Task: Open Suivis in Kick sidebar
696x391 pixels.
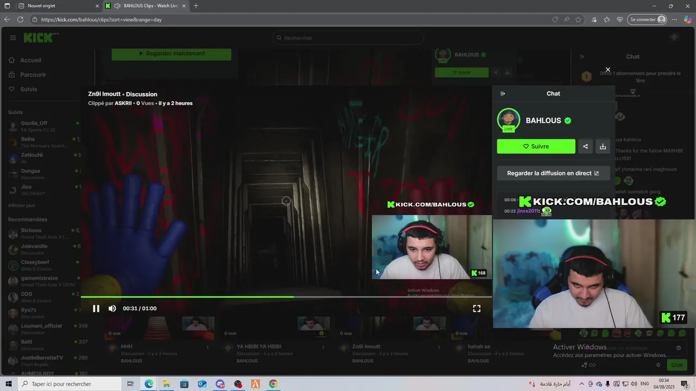Action: click(28, 89)
